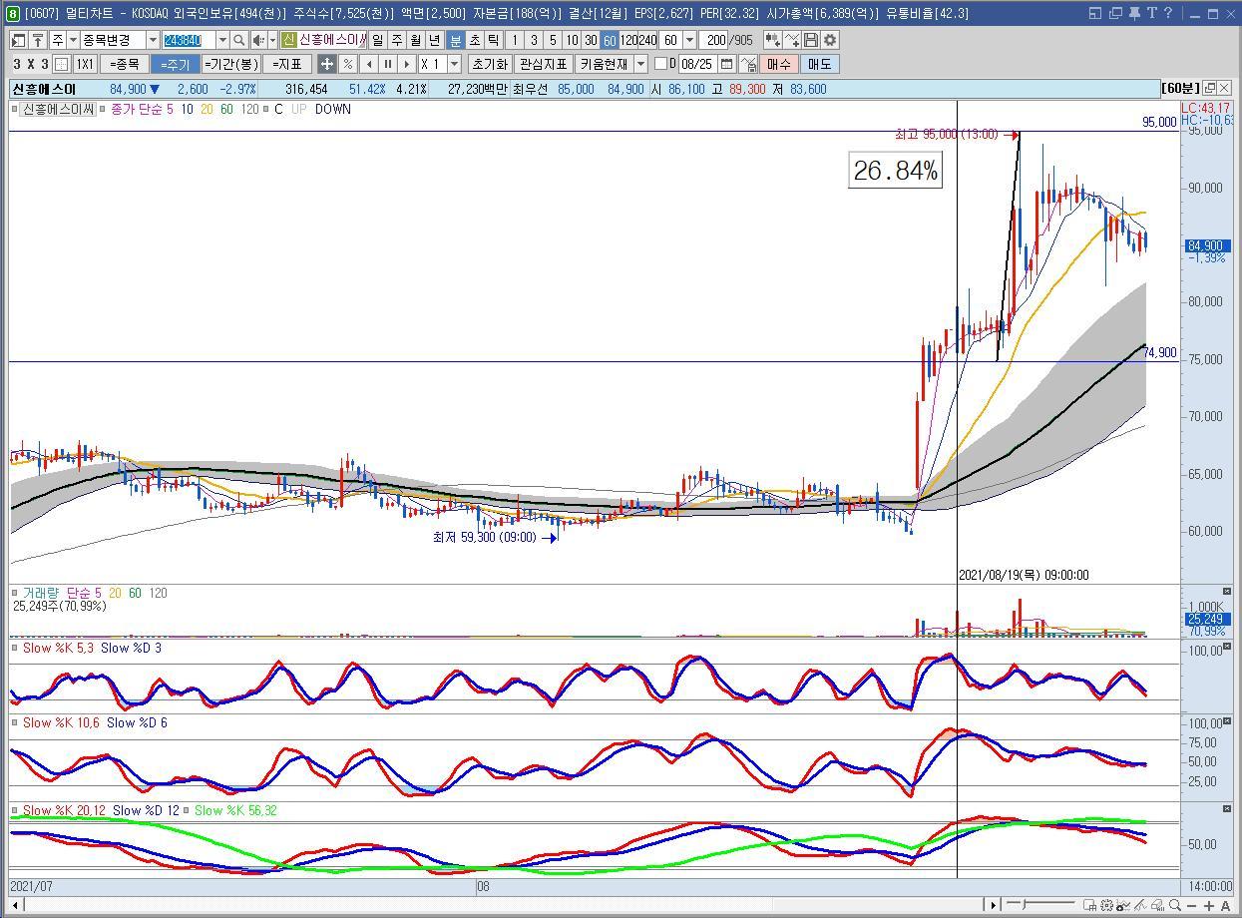Toggle the 거래량 volume panel checkbox
The height and width of the screenshot is (918, 1242).
(x=15, y=593)
